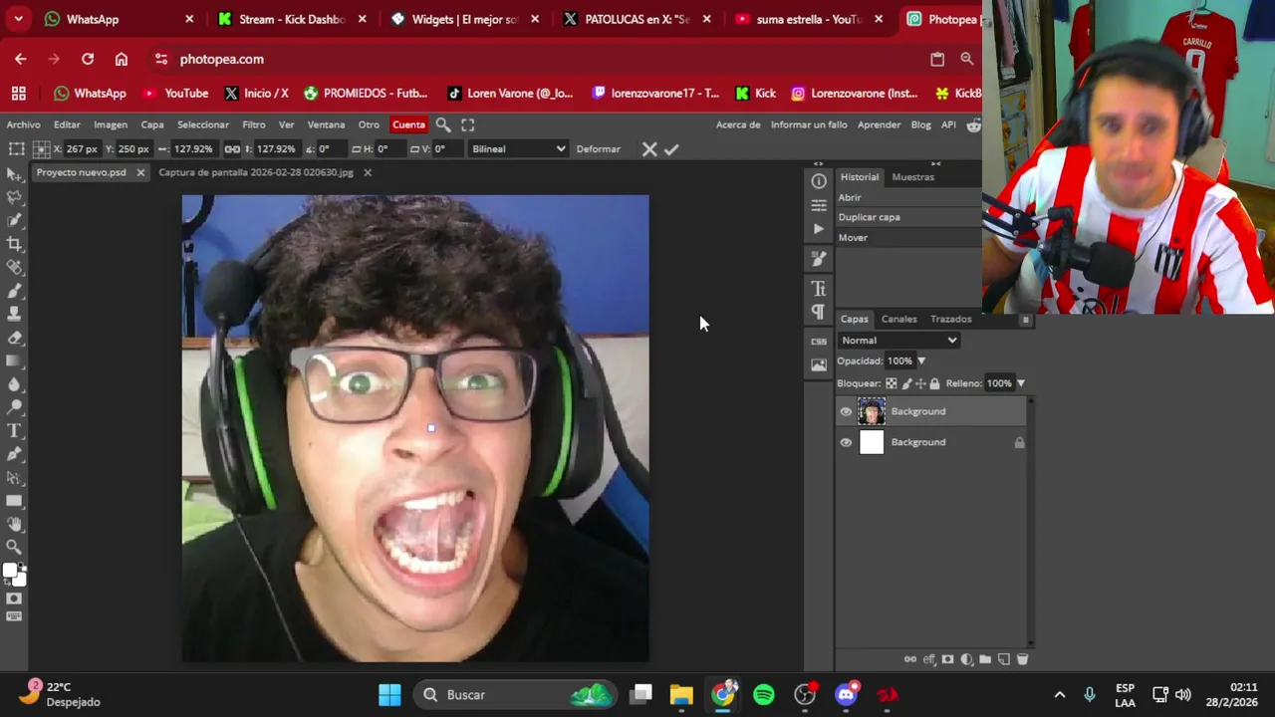Image resolution: width=1275 pixels, height=717 pixels.
Task: Toggle the aspect ratio chain link
Action: (x=232, y=149)
